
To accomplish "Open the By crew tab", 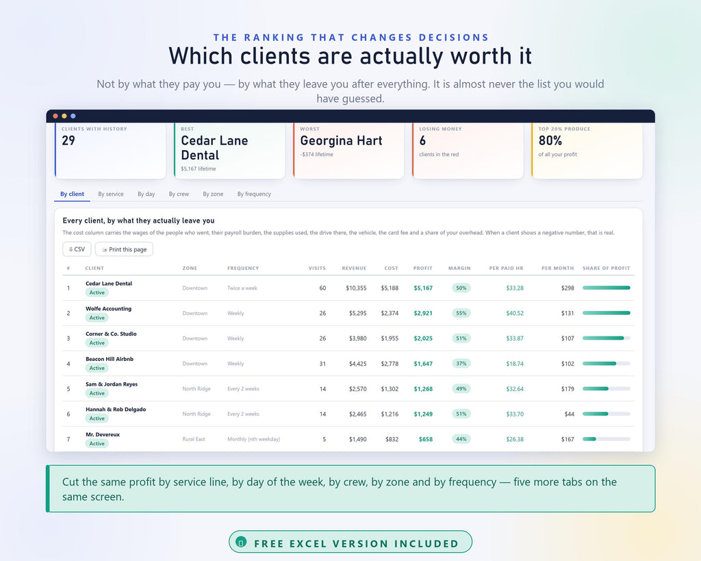I will pyautogui.click(x=179, y=194).
